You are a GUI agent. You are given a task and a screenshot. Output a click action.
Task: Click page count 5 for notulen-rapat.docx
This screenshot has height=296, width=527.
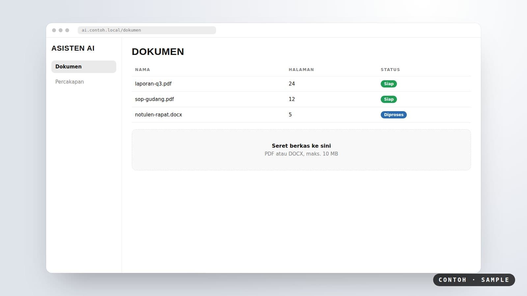click(x=290, y=115)
